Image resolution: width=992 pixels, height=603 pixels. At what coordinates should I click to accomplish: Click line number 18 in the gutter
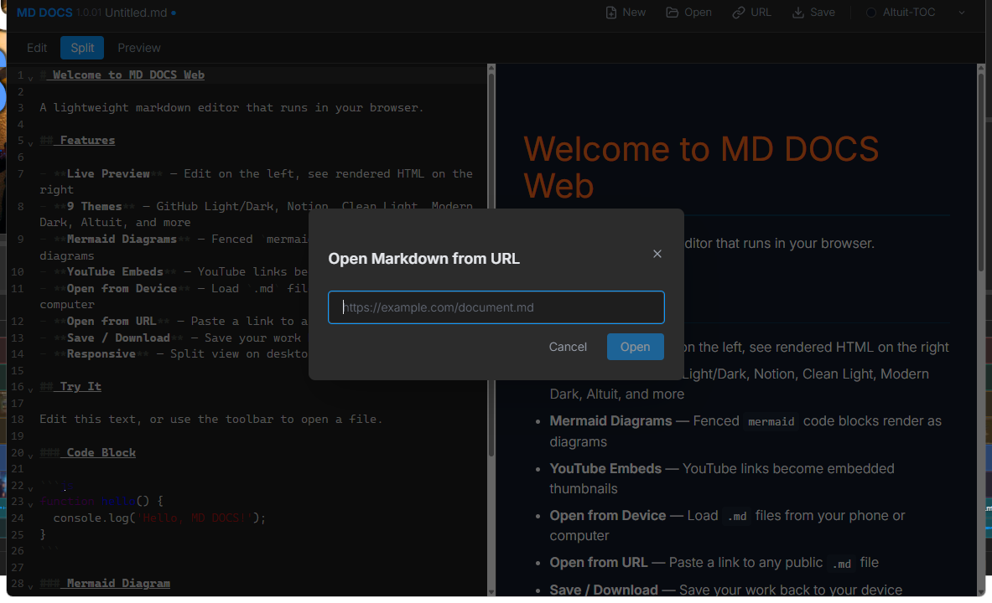pos(17,419)
